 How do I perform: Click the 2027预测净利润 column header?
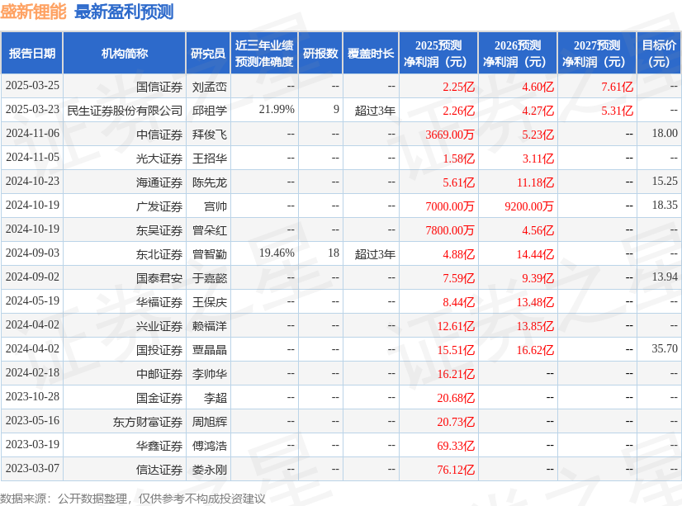coord(597,53)
